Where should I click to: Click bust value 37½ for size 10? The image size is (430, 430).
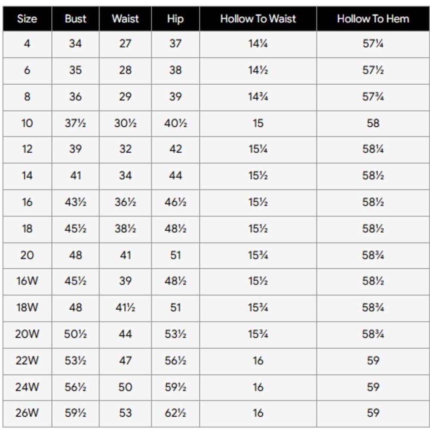(75, 123)
